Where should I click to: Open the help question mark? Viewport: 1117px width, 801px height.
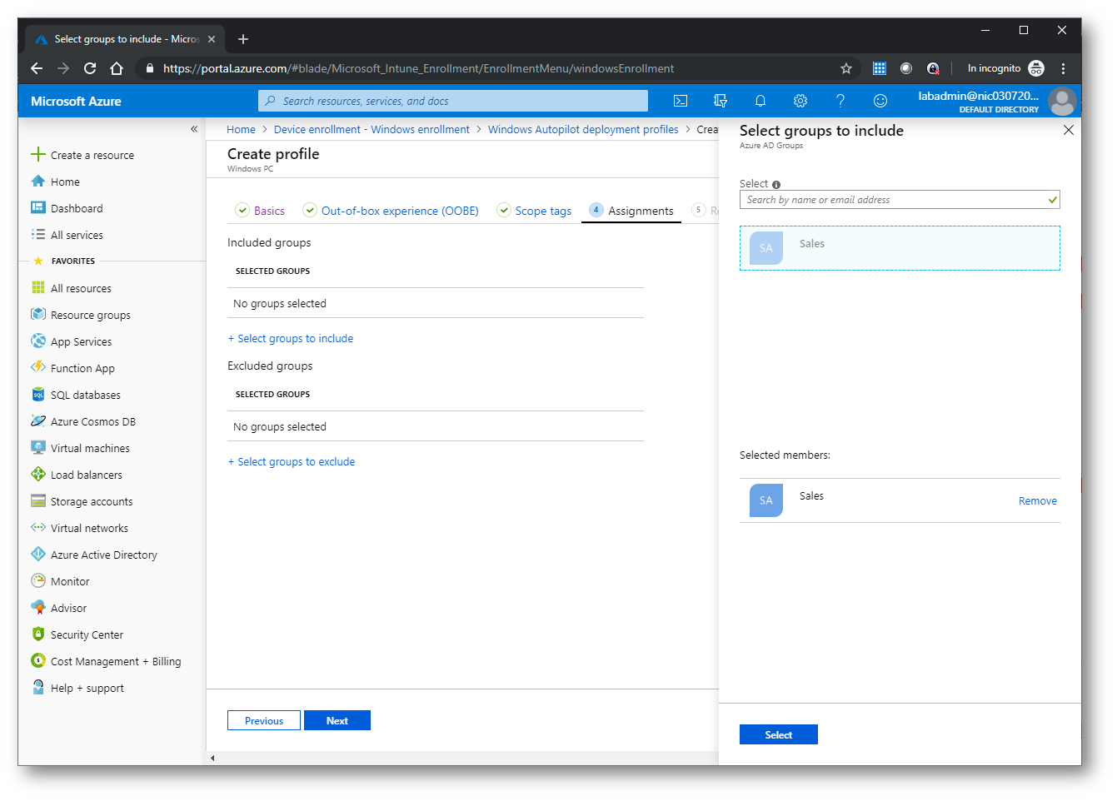tap(840, 101)
